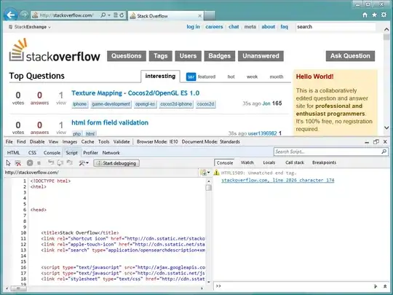Image resolution: width=393 pixels, height=295 pixels.
Task: Open the script file chooser dropdown
Action: point(205,173)
